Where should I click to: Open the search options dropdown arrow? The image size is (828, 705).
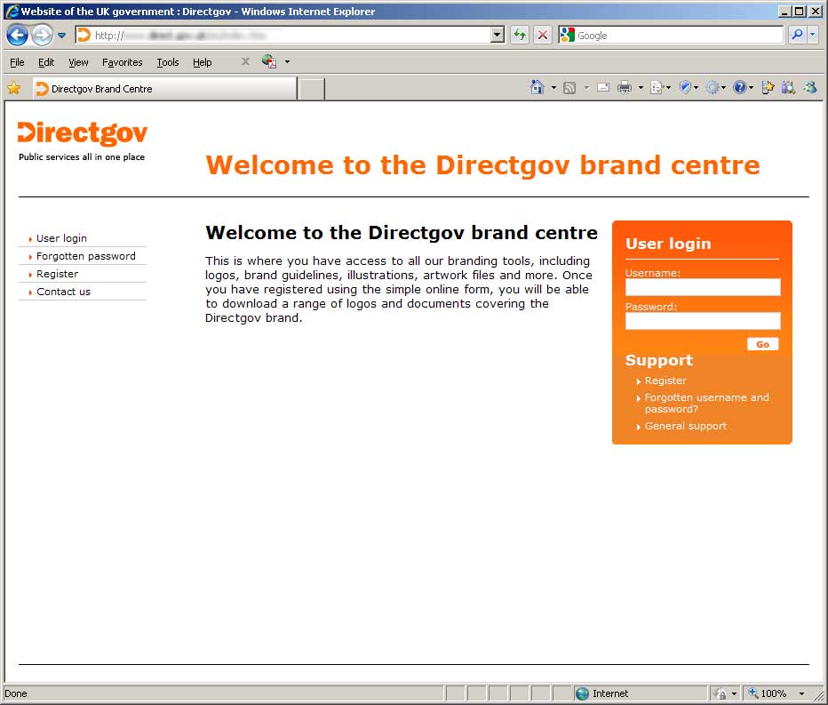tap(812, 35)
